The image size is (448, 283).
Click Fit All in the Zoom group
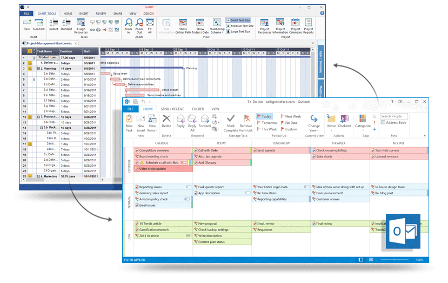pos(150,26)
